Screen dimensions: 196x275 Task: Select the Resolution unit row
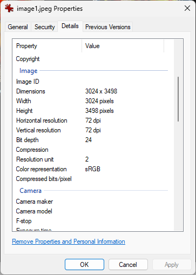coord(92,159)
